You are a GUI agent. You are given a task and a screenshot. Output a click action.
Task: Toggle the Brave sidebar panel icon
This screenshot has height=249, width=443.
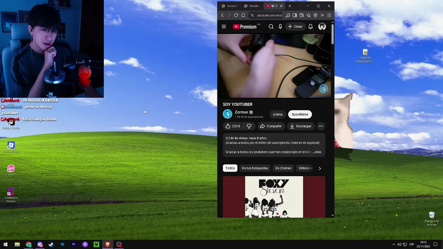point(295,15)
